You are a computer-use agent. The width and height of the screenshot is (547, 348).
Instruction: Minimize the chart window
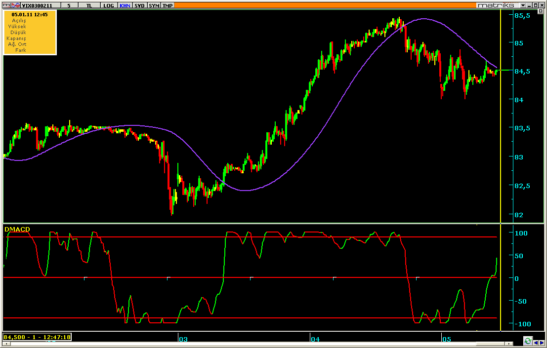[528, 5]
